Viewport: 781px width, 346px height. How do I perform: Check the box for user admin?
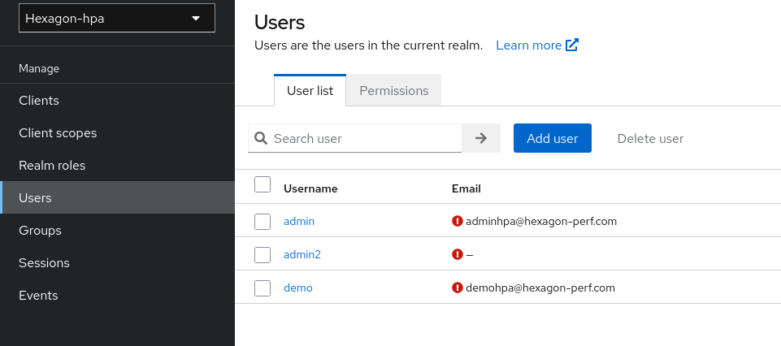pos(263,222)
